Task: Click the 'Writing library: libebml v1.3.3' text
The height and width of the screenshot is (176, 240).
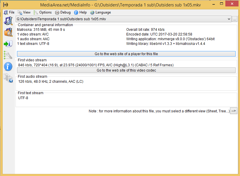Action: [x=166, y=44]
